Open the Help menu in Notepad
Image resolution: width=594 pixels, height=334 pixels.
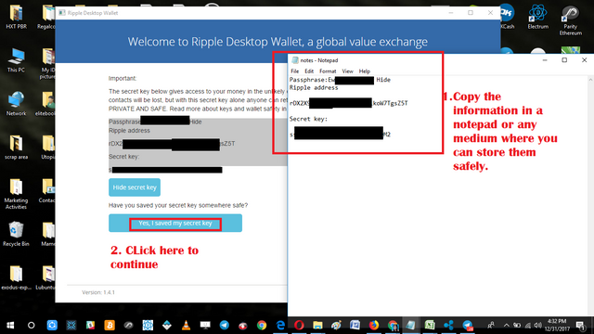point(365,71)
